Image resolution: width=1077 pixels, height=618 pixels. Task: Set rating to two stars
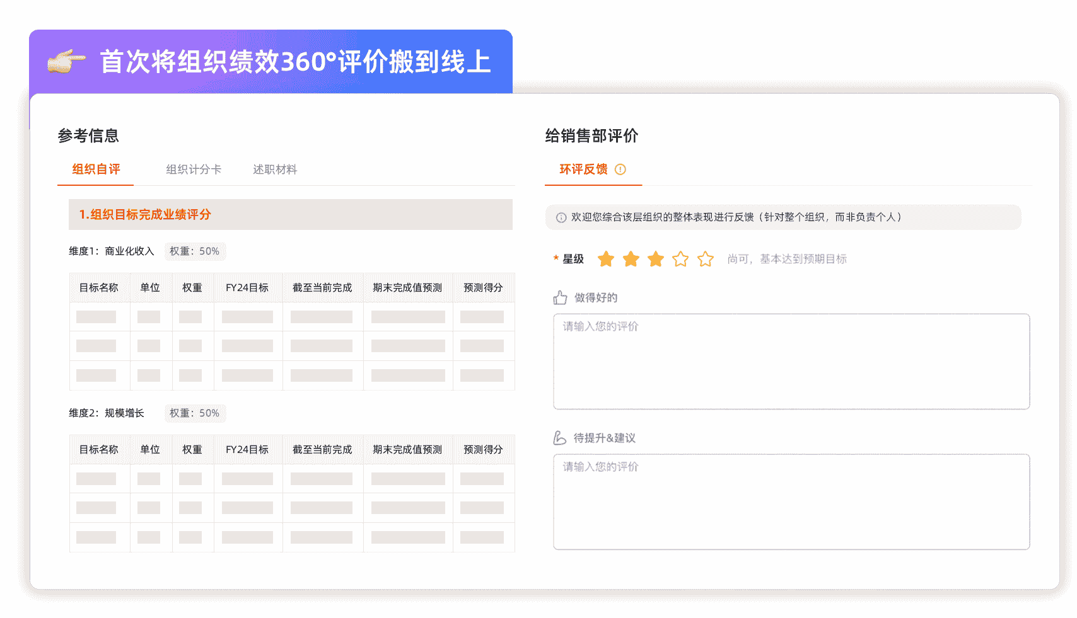click(x=631, y=259)
